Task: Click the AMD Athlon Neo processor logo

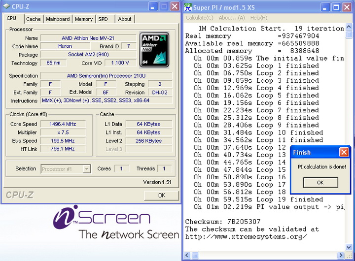Action: (x=154, y=50)
